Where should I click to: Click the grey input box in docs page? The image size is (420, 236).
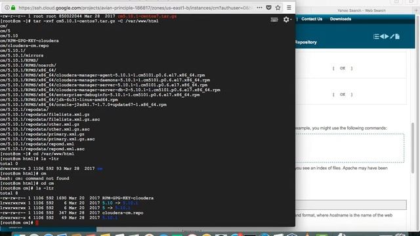pyautogui.click(x=351, y=205)
